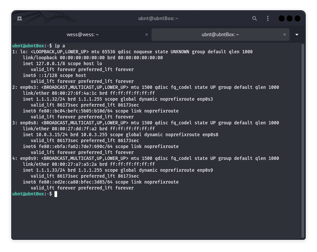Image resolution: width=317 pixels, height=252 pixels.
Task: Click the ubnt@ubntBox title in the header bar
Action: [158, 18]
